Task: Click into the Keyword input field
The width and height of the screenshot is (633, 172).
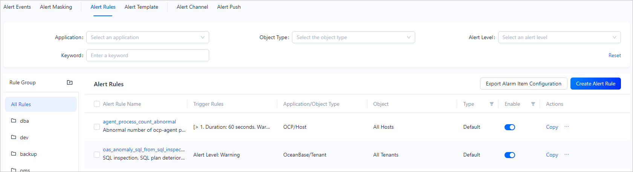Action: (147, 55)
